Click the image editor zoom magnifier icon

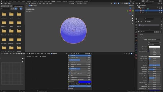tap(23, 59)
